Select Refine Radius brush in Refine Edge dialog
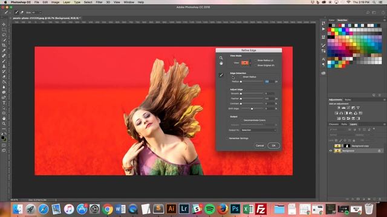 (221, 75)
